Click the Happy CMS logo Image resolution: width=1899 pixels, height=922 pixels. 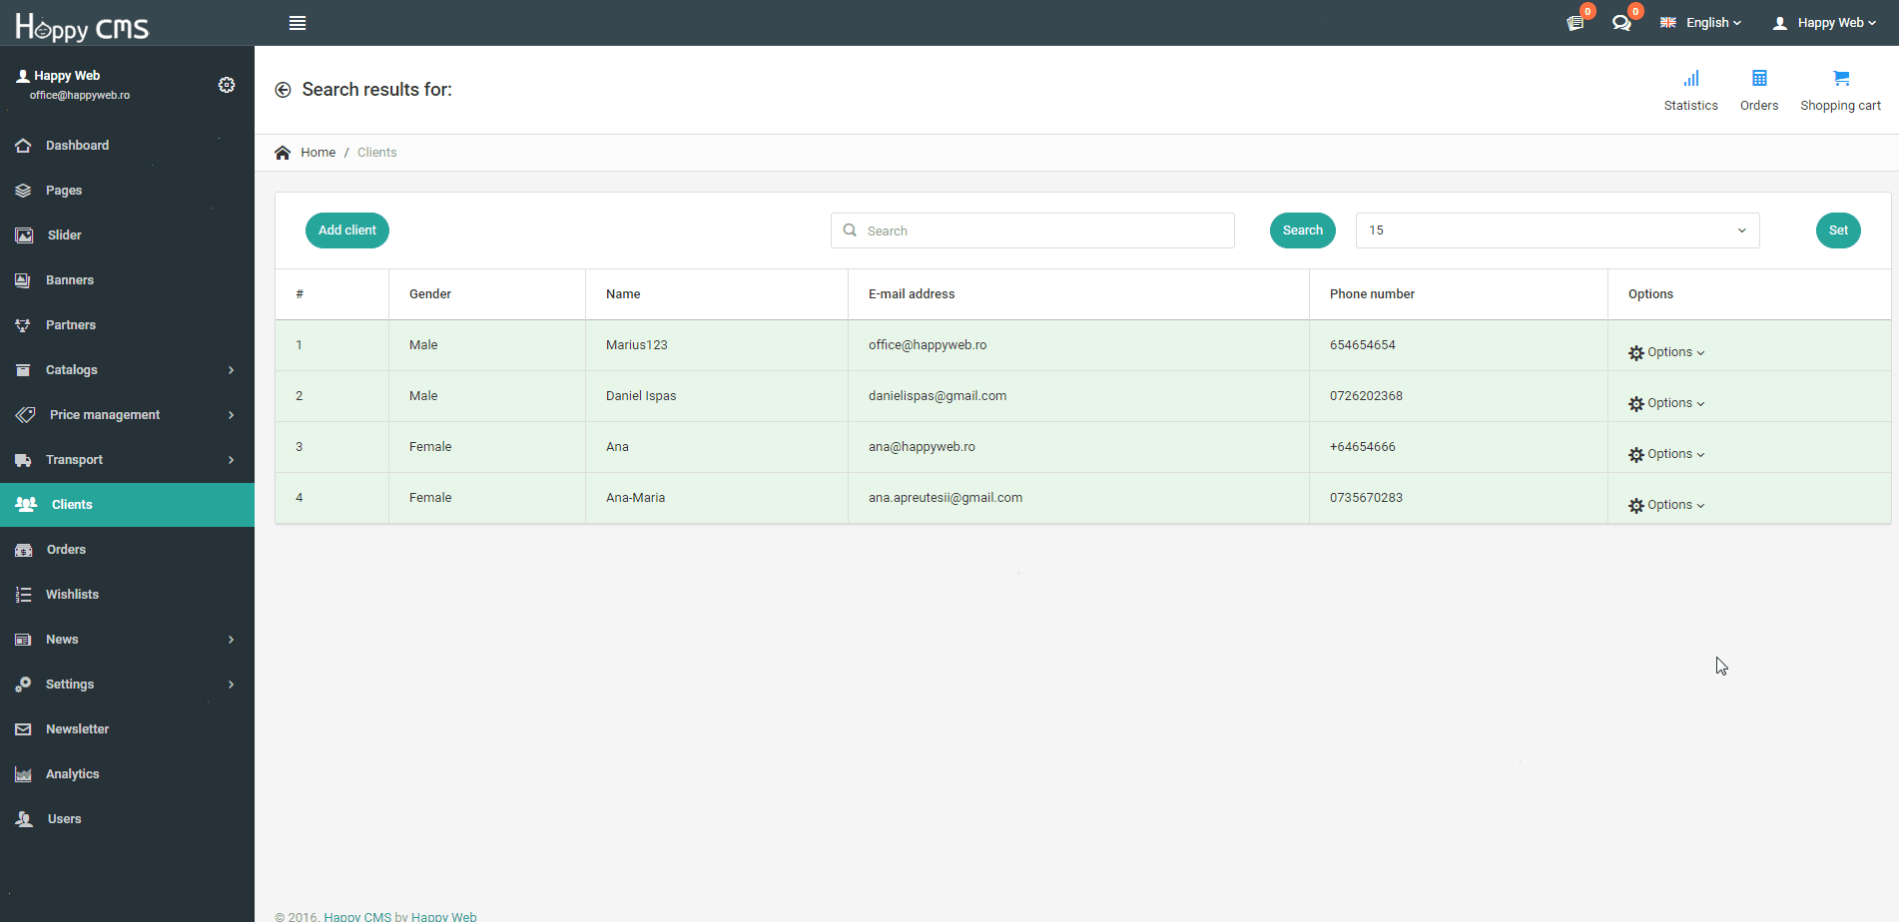click(x=82, y=27)
